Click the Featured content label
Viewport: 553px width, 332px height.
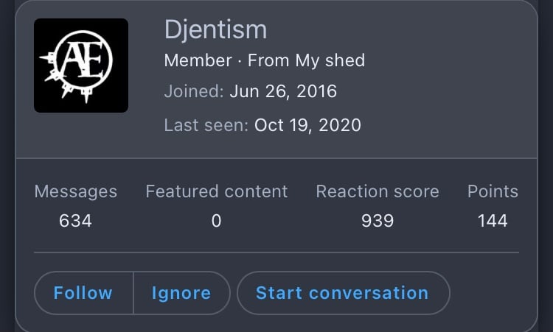(x=217, y=191)
